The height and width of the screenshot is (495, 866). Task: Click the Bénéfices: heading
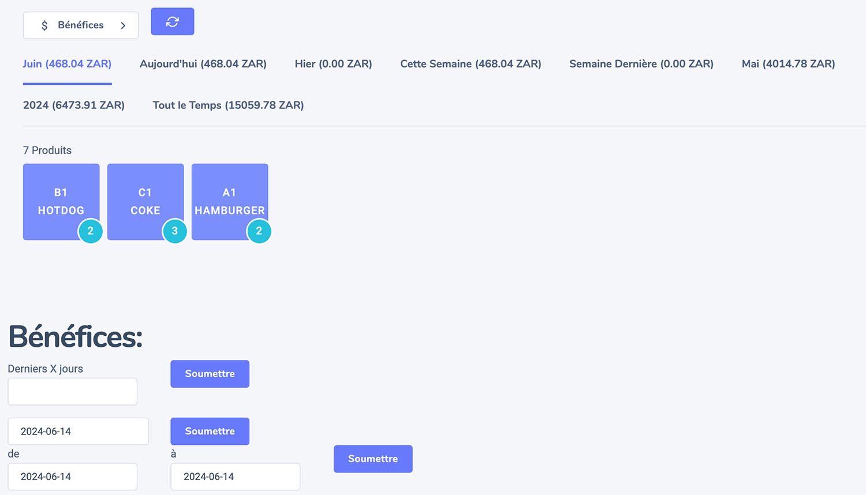click(x=75, y=336)
